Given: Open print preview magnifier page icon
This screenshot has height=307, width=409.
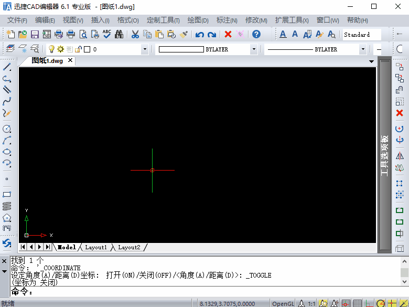Looking at the screenshot, I should 83,34.
